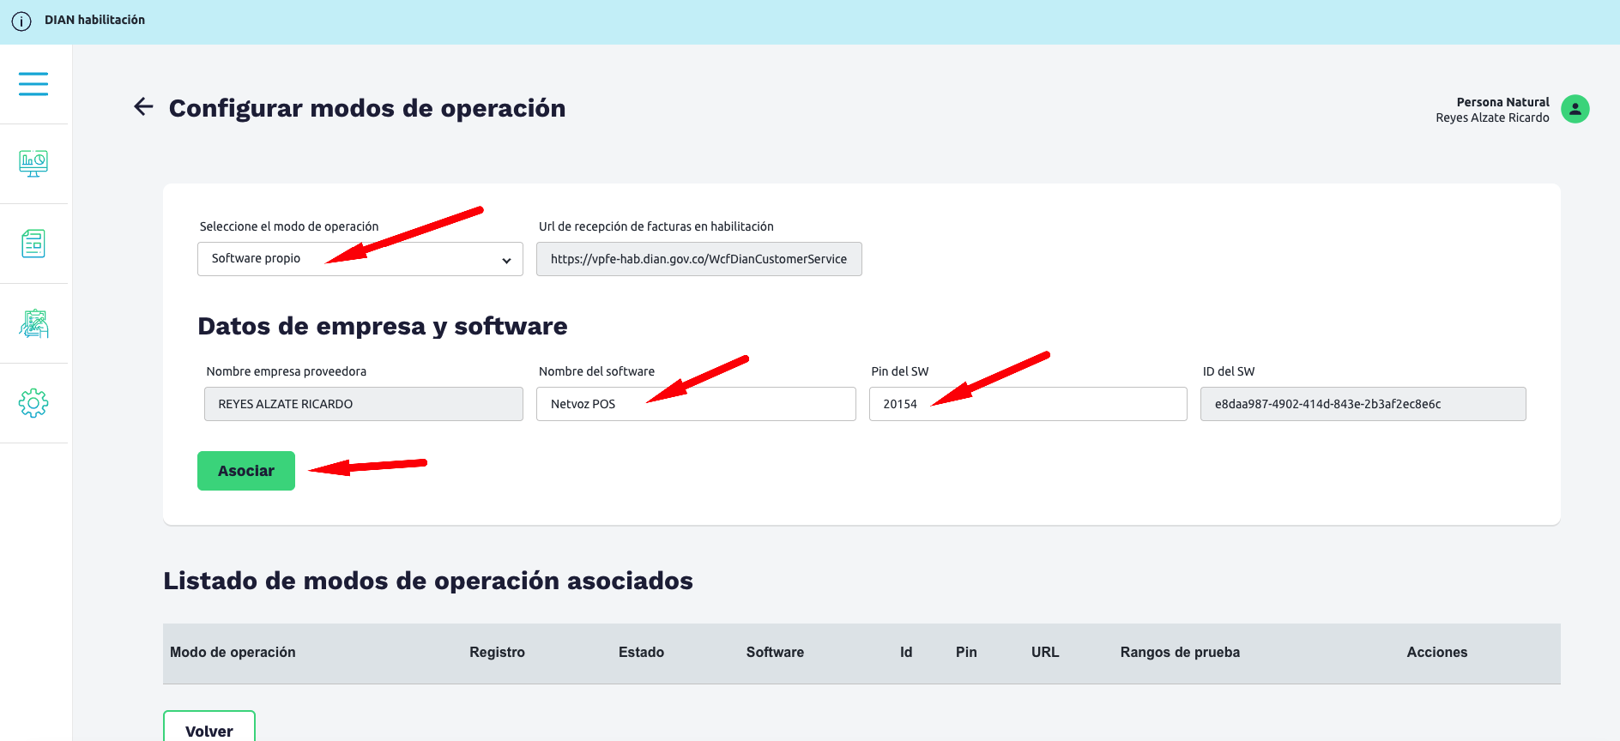Select the 'Nombre empresa proveedora' field
1620x741 pixels.
point(363,404)
